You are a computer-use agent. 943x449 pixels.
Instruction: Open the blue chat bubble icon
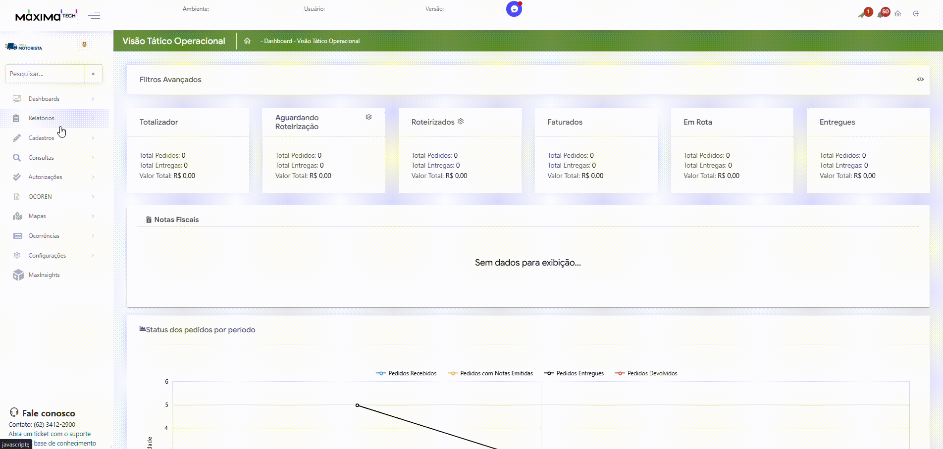(514, 9)
